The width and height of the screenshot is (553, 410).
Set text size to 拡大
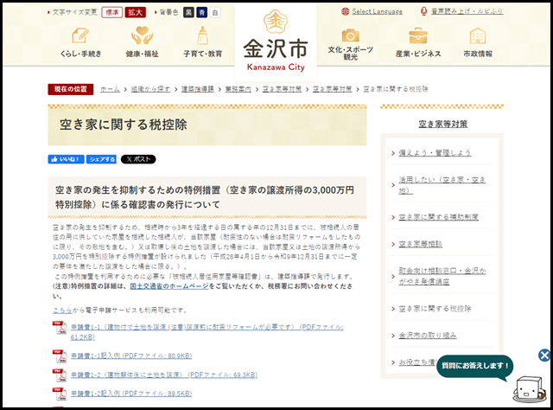point(135,12)
